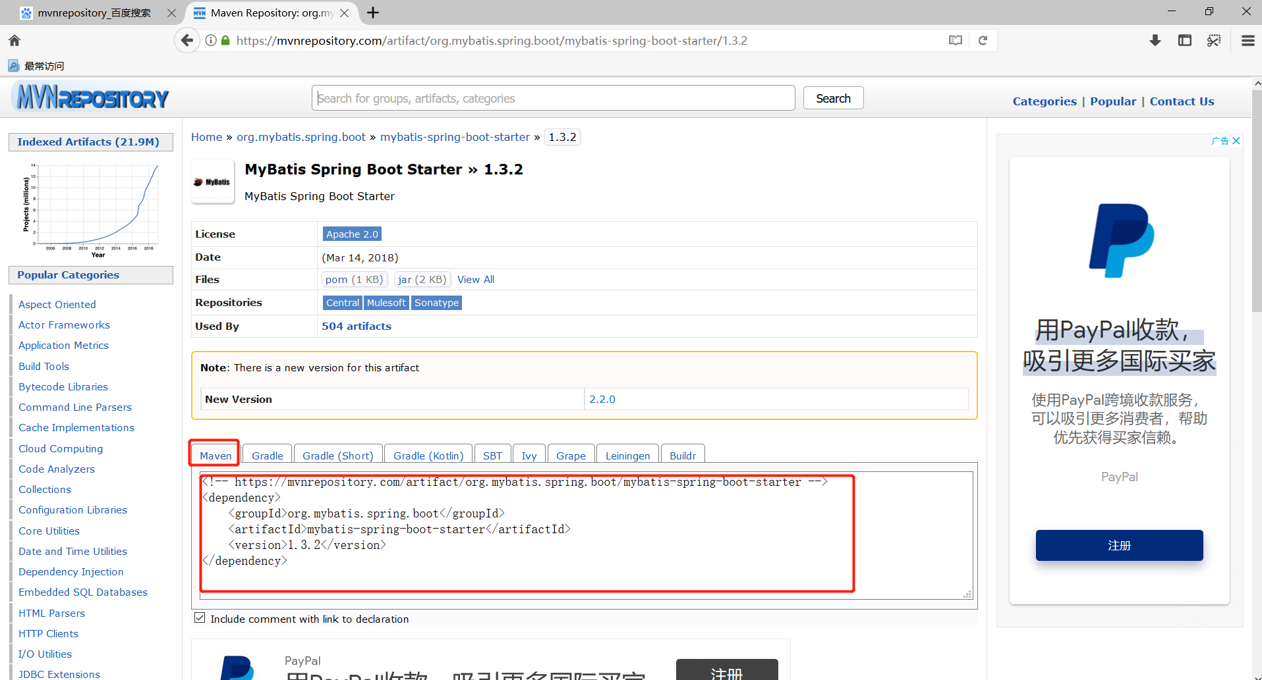Open org.mybatis.spring.boot breadcrumb link
Screen dimensions: 1262x680
(301, 137)
